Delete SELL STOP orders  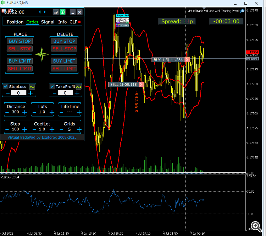point(64,49)
